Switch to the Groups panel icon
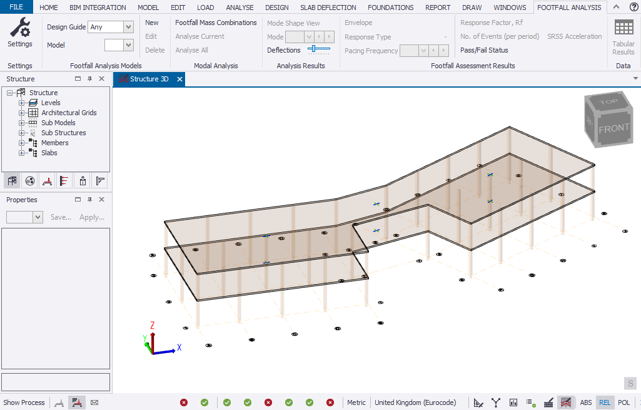The width and height of the screenshot is (641, 410). pyautogui.click(x=29, y=182)
